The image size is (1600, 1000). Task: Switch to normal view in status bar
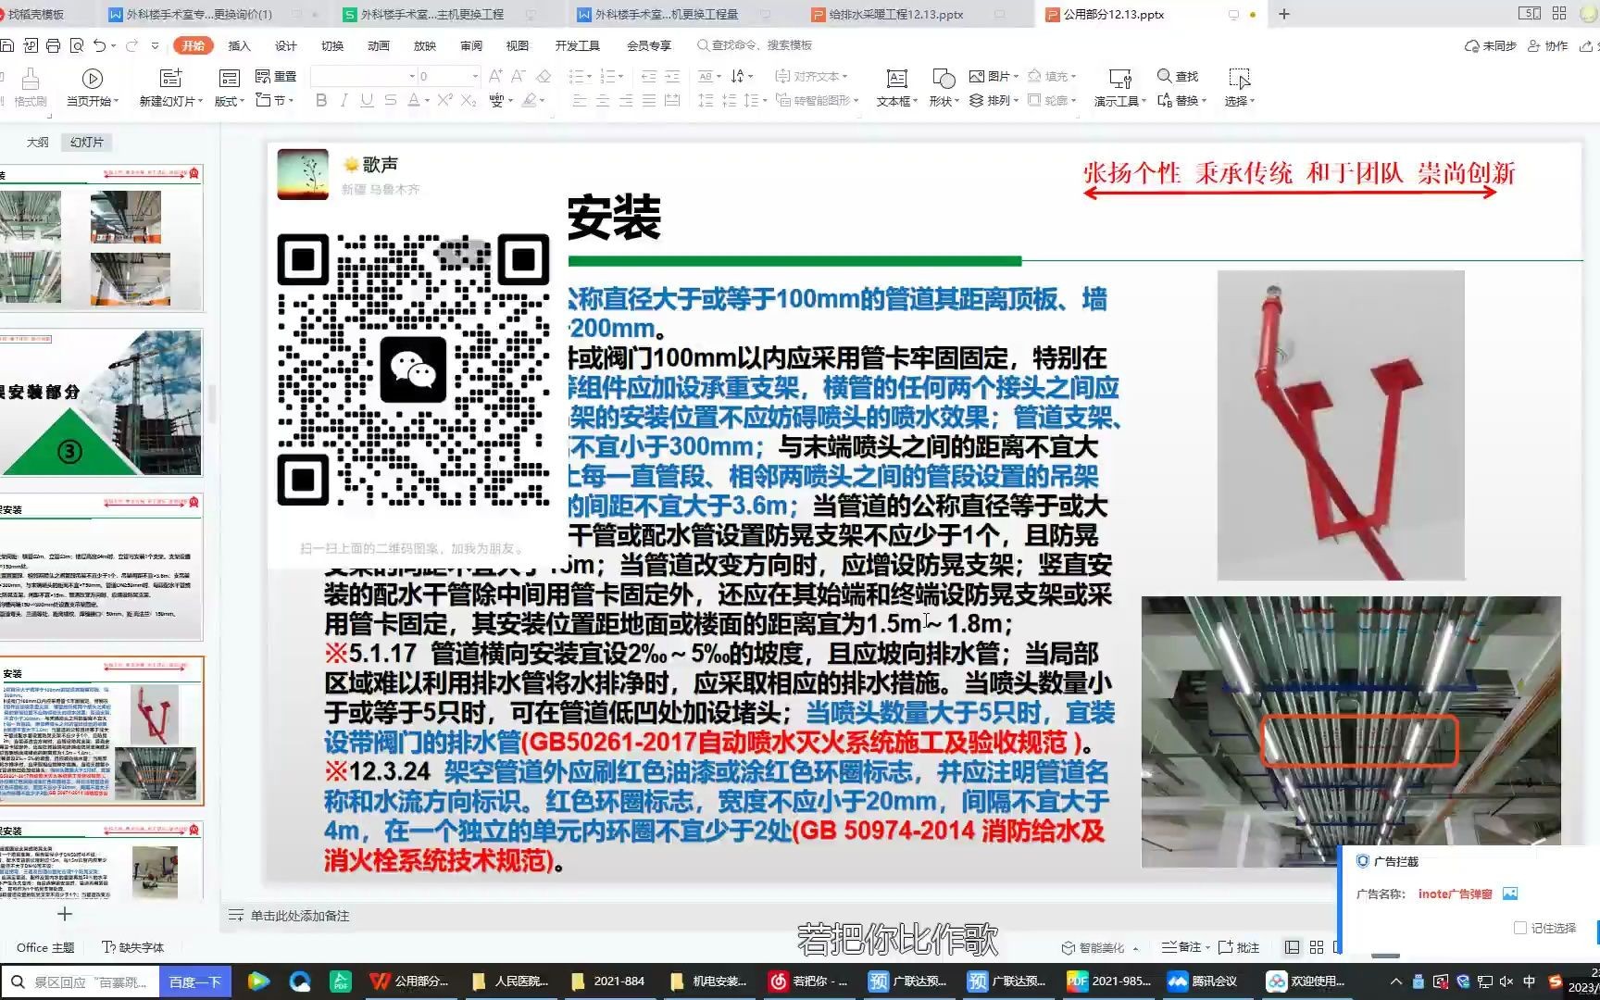coord(1292,947)
